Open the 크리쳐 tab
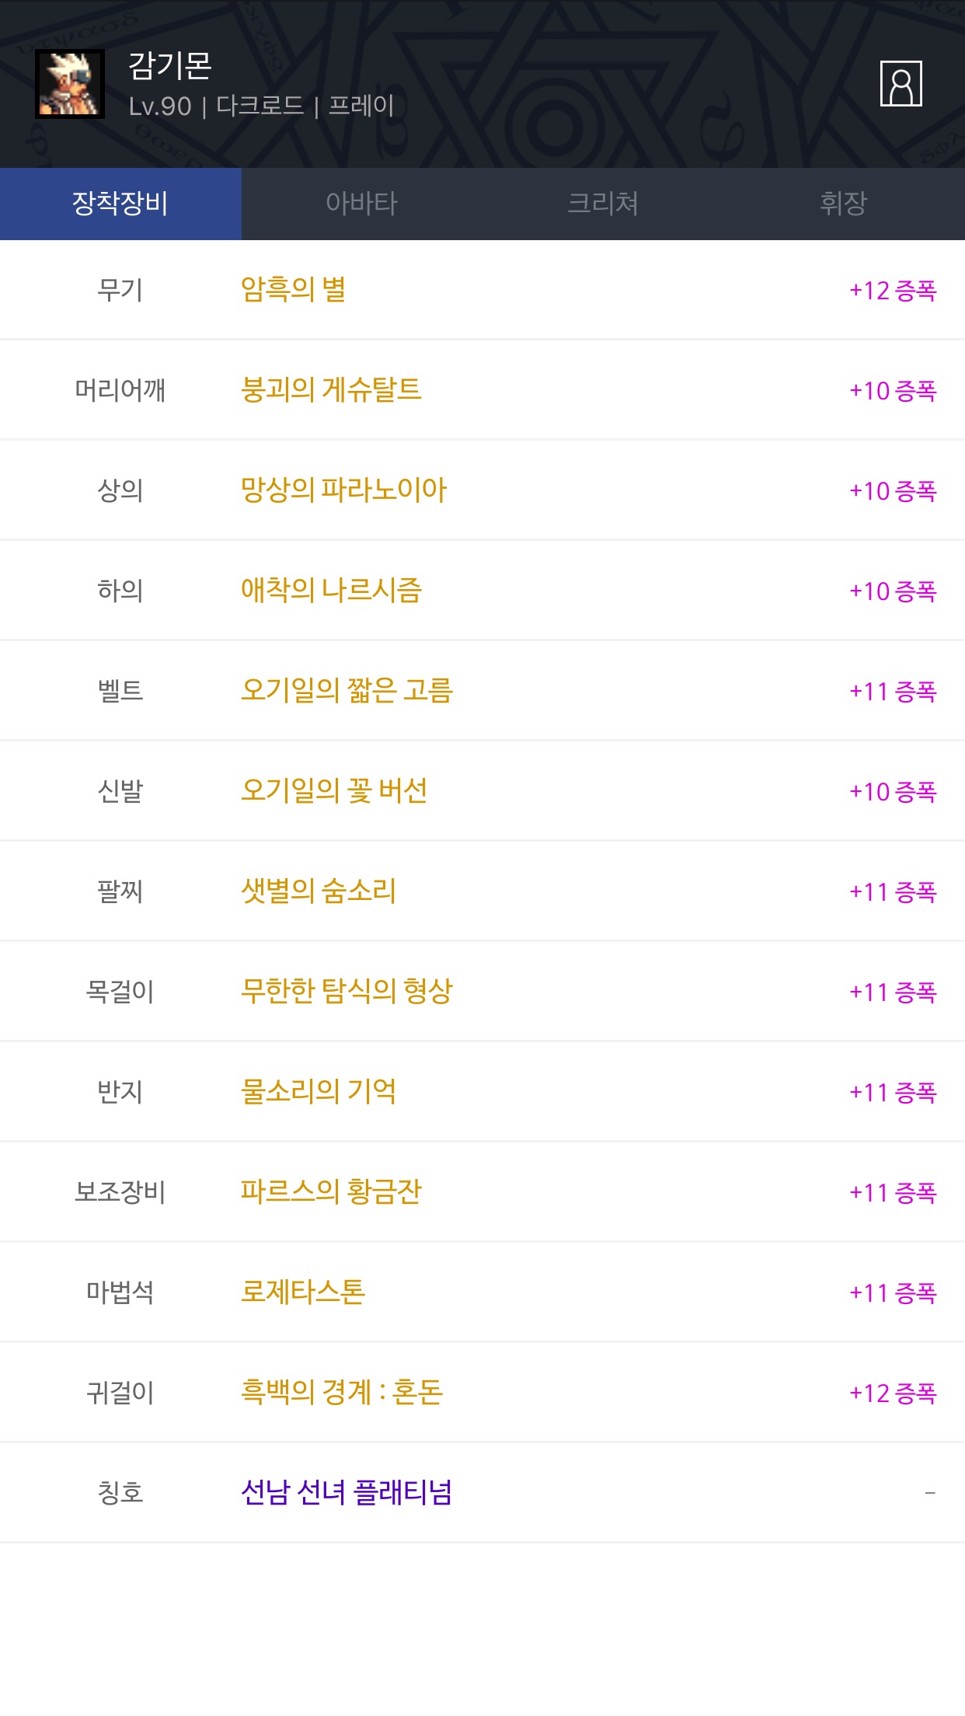 click(603, 204)
